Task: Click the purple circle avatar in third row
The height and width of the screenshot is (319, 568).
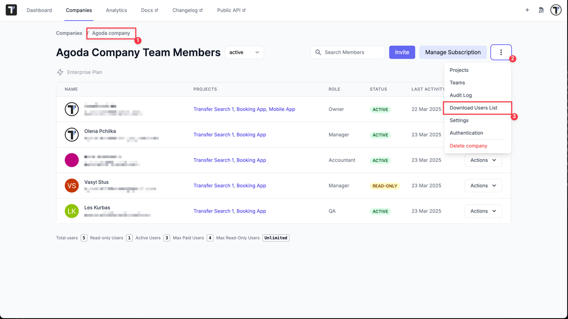Action: coord(71,160)
